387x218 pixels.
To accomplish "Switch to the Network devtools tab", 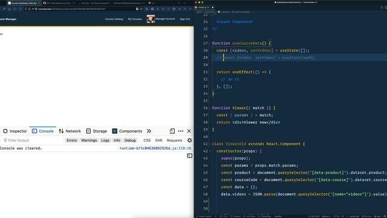I will click(70, 131).
